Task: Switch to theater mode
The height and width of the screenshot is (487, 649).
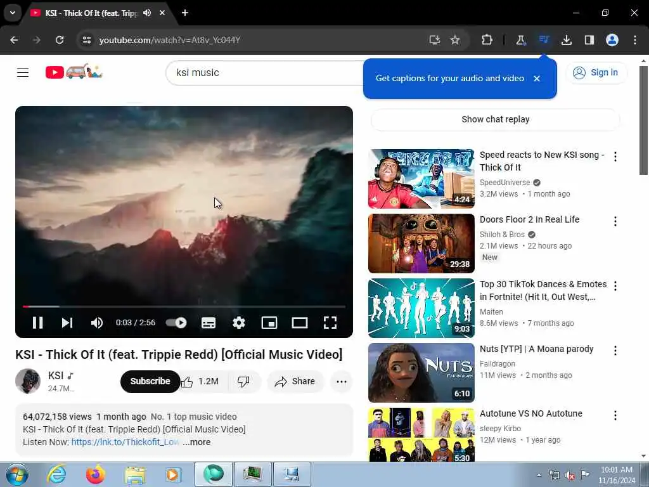Action: (x=300, y=323)
